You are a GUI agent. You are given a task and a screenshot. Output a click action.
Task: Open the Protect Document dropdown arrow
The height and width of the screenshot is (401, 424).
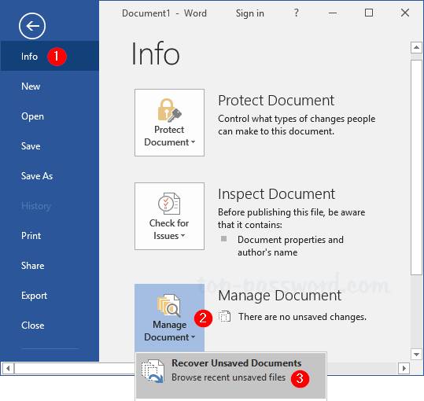193,142
